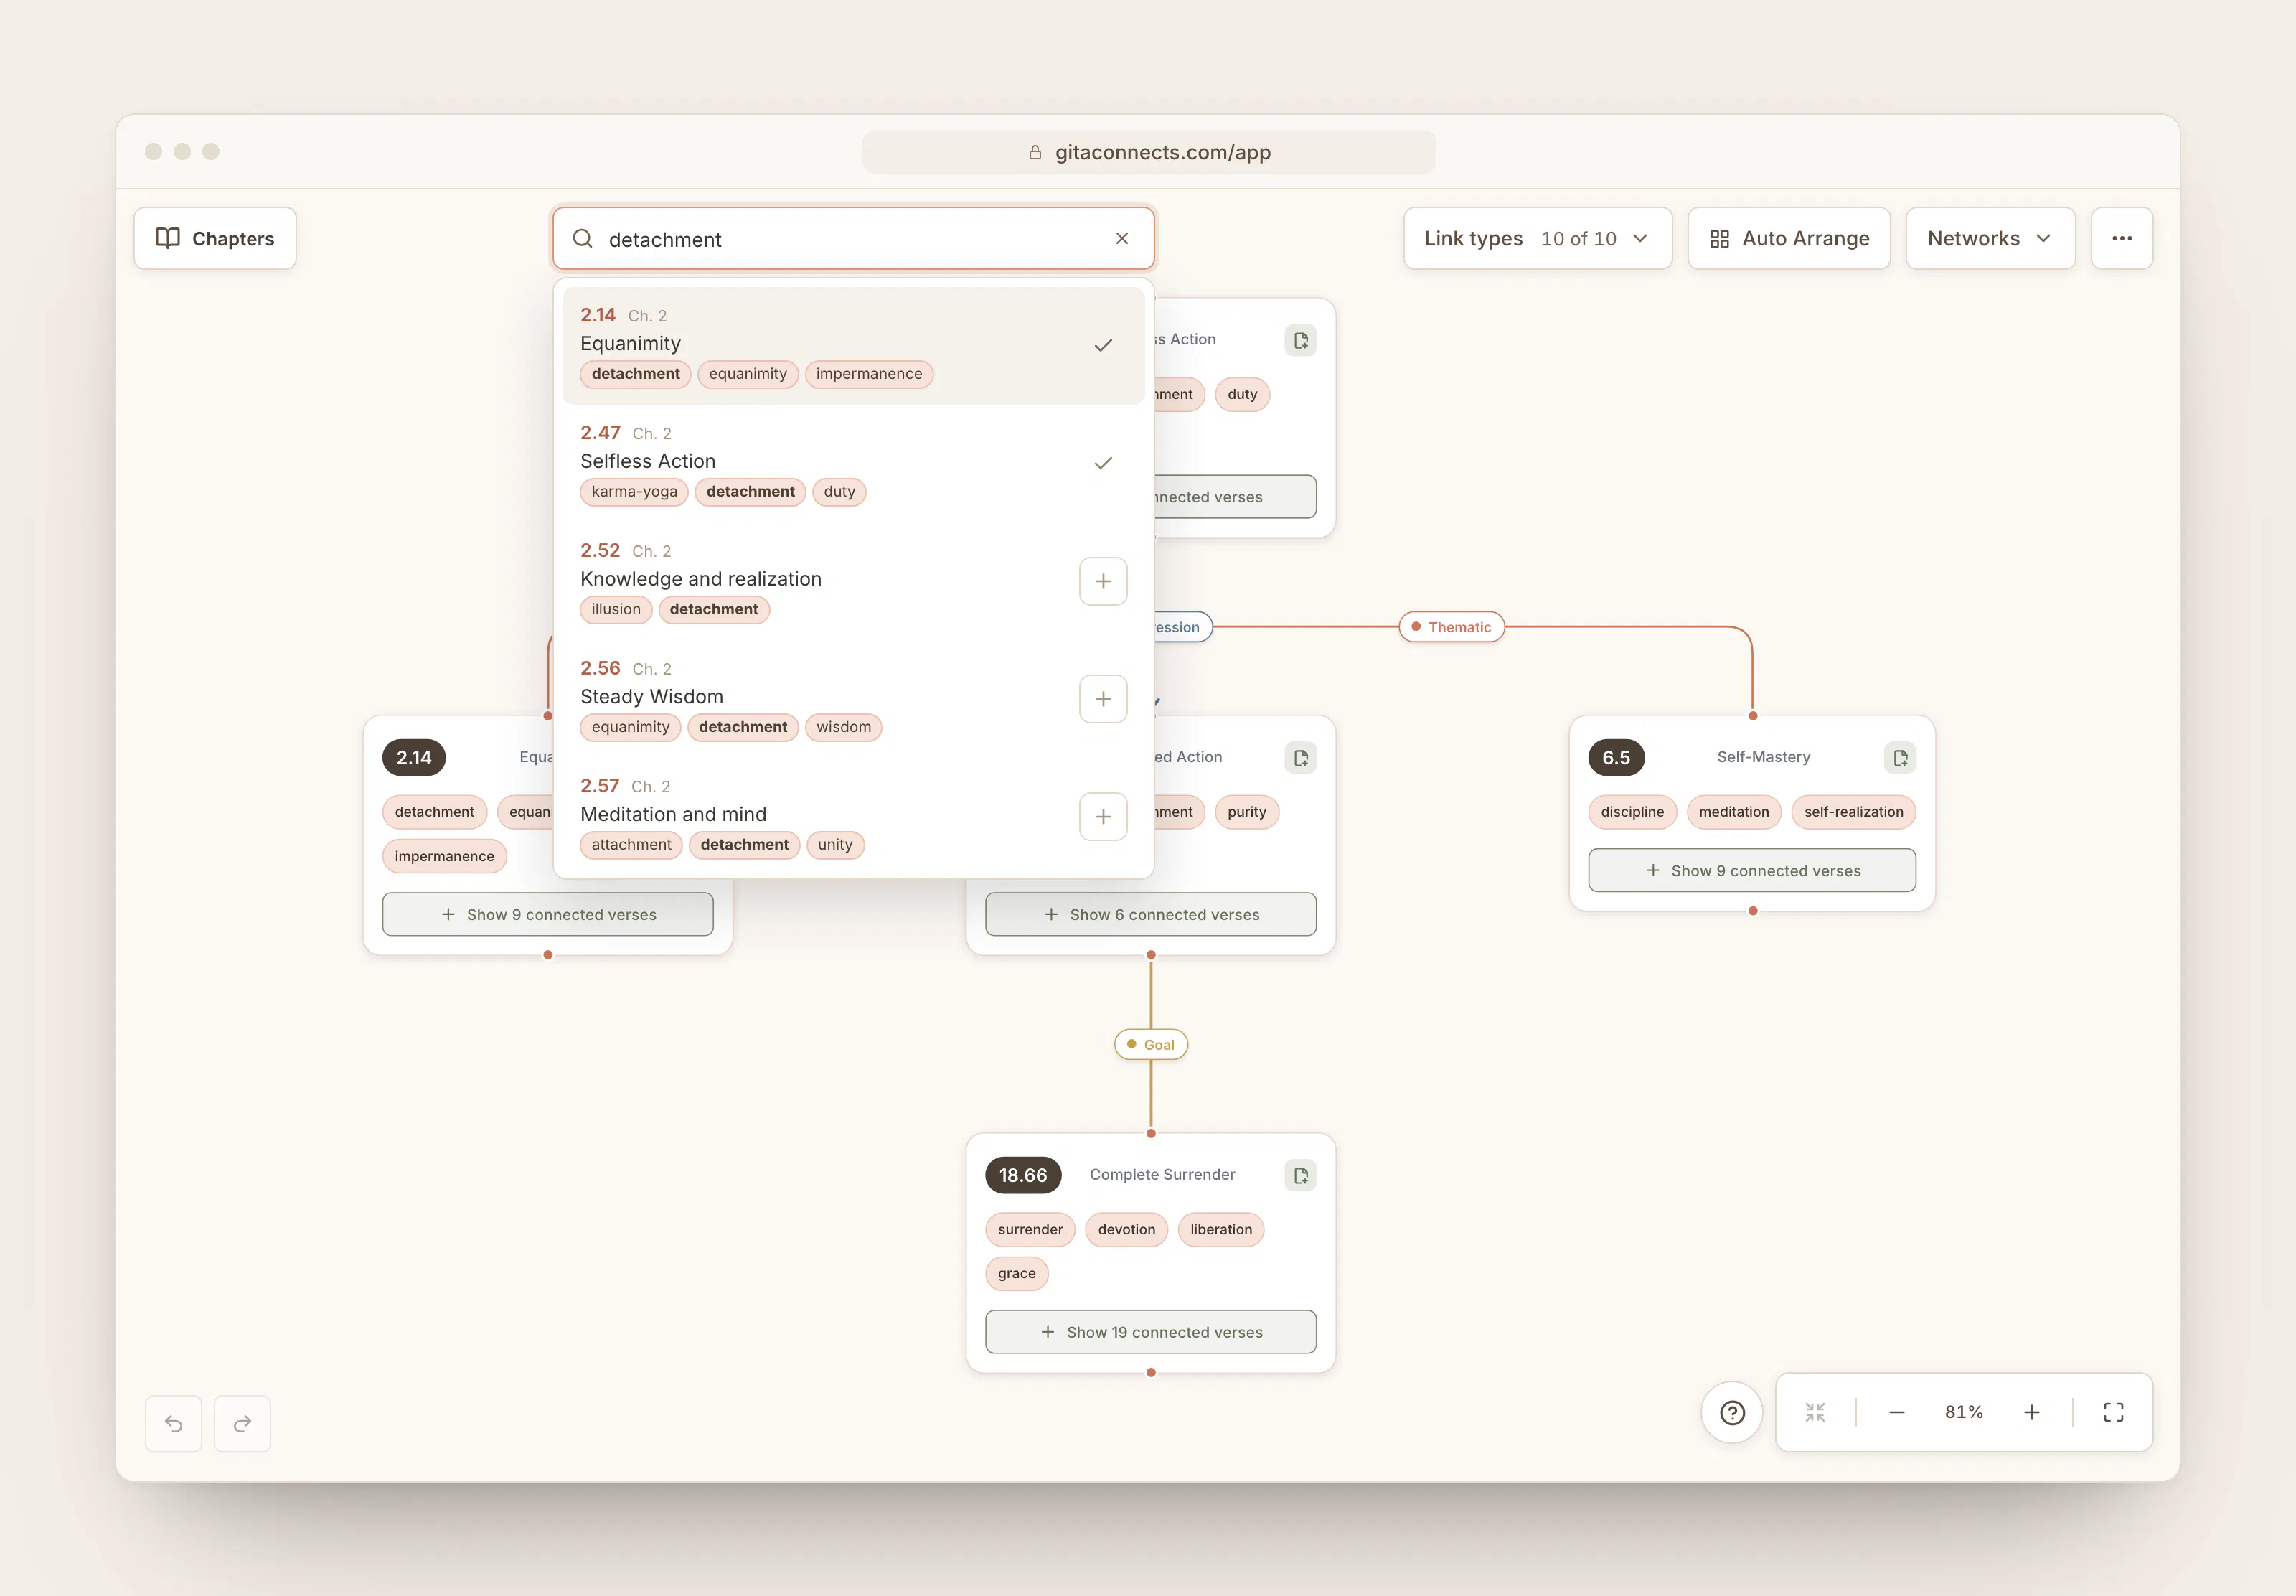Clear the detachment search text
Screen dimensions: 2296x1596
1121,238
